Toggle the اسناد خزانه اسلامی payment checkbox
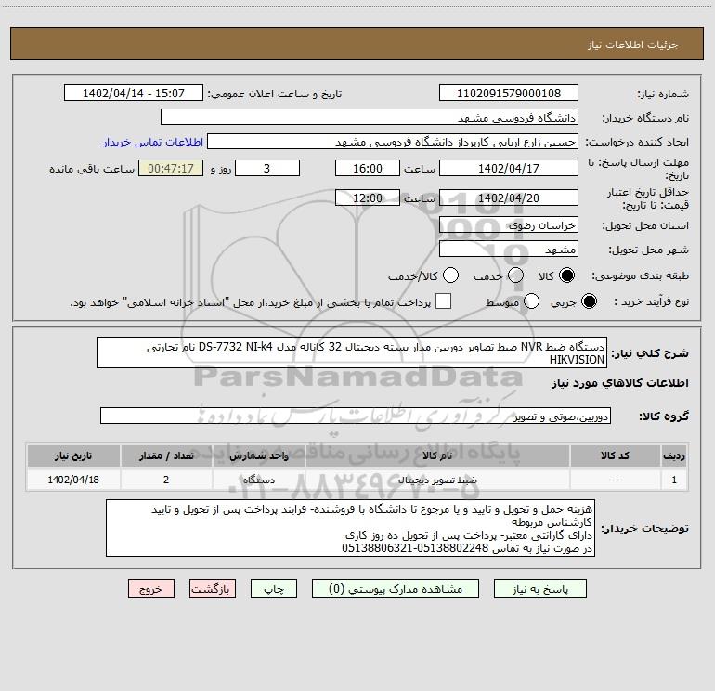Image resolution: width=715 pixels, height=691 pixels. click(x=443, y=301)
